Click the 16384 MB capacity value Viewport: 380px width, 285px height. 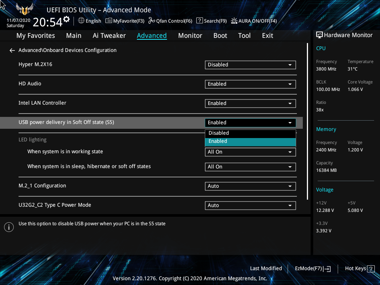click(326, 170)
